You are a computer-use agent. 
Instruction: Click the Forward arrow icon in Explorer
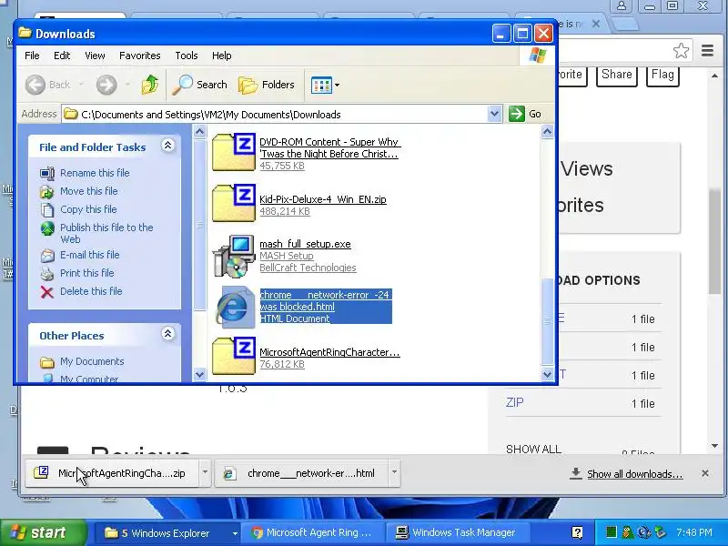coord(106,85)
